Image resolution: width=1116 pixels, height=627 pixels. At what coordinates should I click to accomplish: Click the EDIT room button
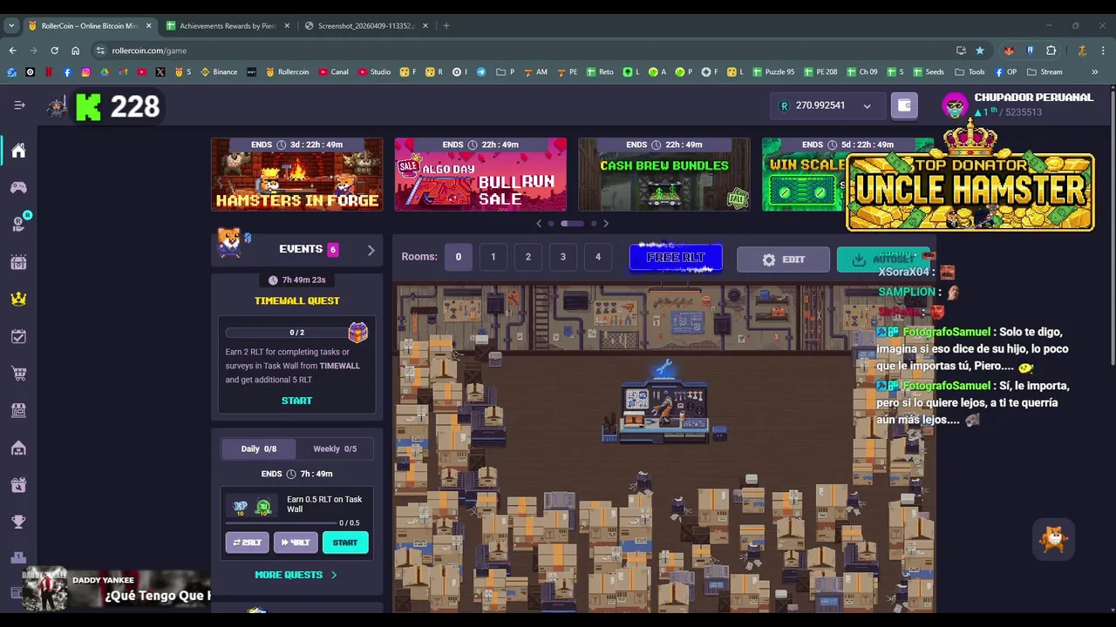click(x=783, y=260)
